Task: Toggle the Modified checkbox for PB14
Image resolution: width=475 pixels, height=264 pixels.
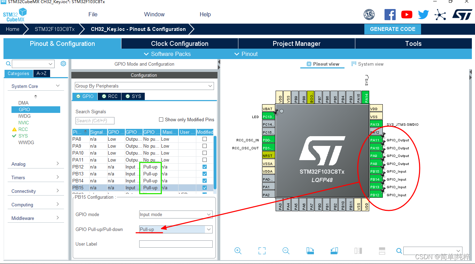Action: [x=205, y=181]
